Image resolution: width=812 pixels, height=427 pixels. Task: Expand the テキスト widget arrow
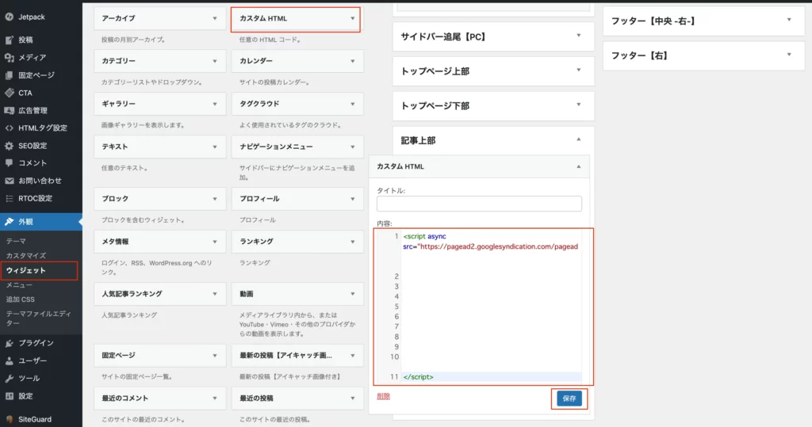click(215, 147)
